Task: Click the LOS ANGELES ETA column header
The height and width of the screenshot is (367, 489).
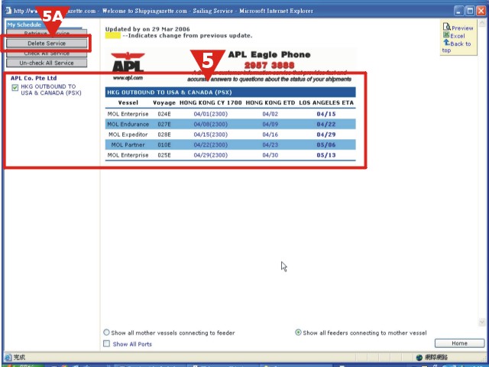Action: coord(326,102)
